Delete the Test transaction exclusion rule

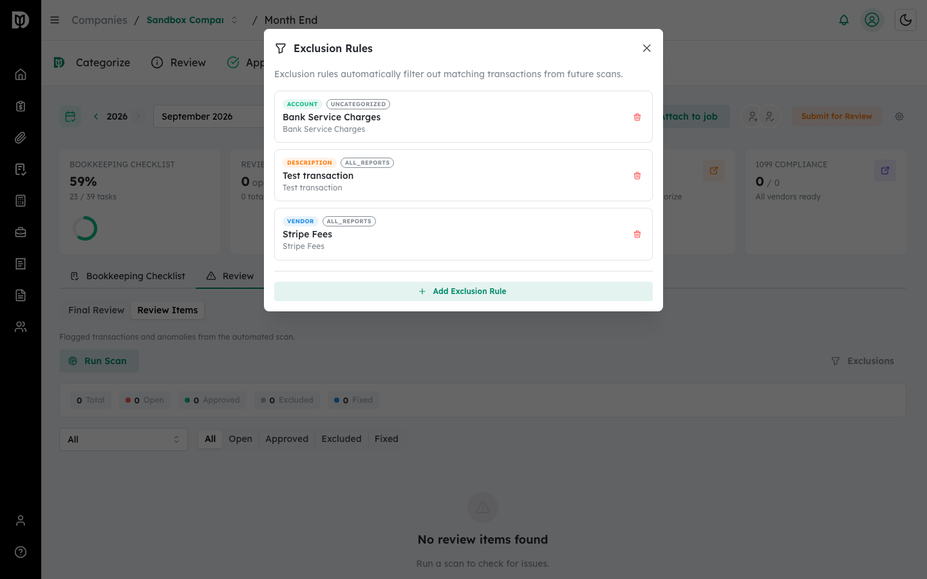[637, 176]
